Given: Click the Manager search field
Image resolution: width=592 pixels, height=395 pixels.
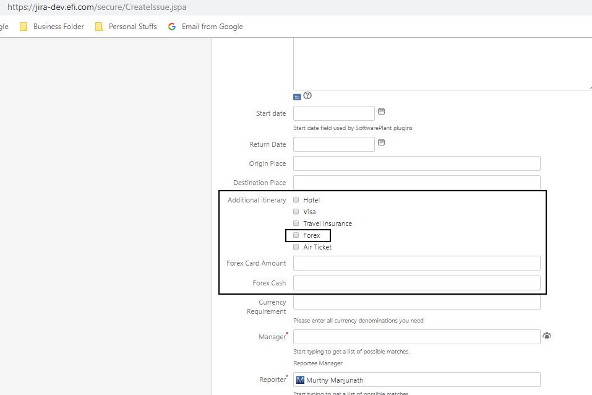Looking at the screenshot, I should point(416,337).
